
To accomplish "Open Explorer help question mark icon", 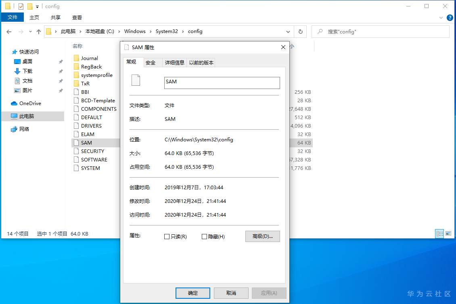I will pyautogui.click(x=450, y=18).
